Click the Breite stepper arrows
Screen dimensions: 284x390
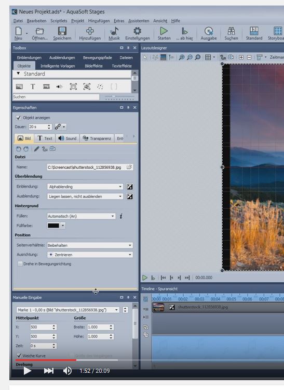pyautogui.click(x=111, y=327)
